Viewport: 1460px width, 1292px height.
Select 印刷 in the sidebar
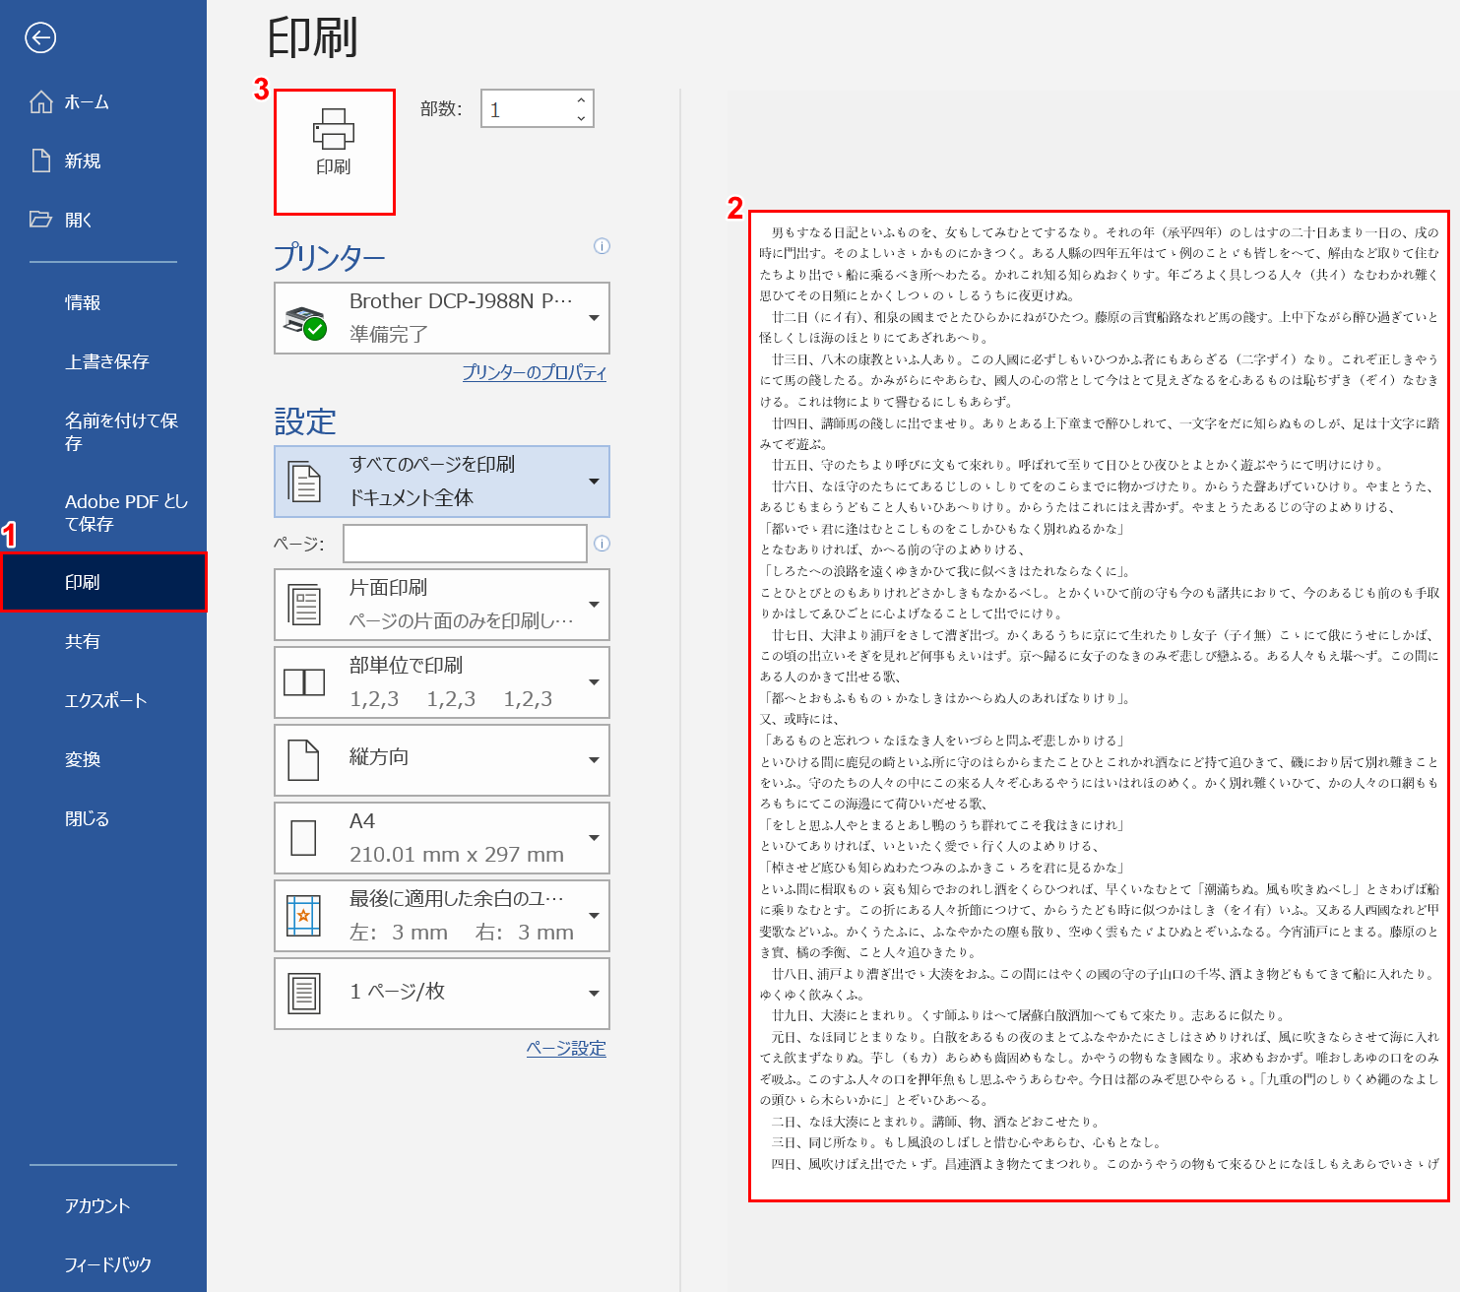tap(103, 582)
